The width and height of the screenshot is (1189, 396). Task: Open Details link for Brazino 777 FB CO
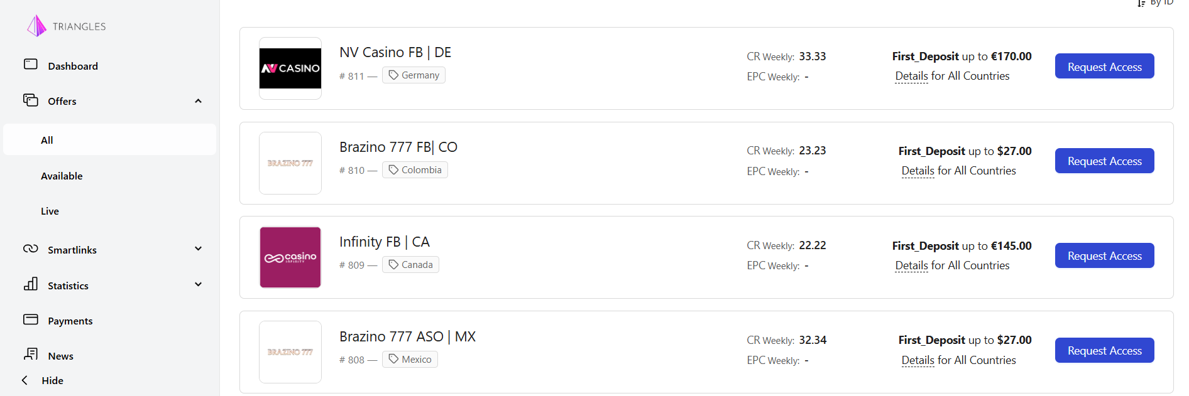[918, 171]
